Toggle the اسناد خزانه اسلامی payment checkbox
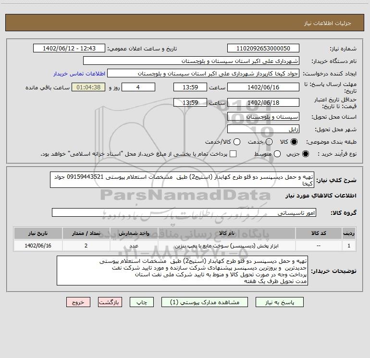The width and height of the screenshot is (370, 358). pyautogui.click(x=233, y=154)
